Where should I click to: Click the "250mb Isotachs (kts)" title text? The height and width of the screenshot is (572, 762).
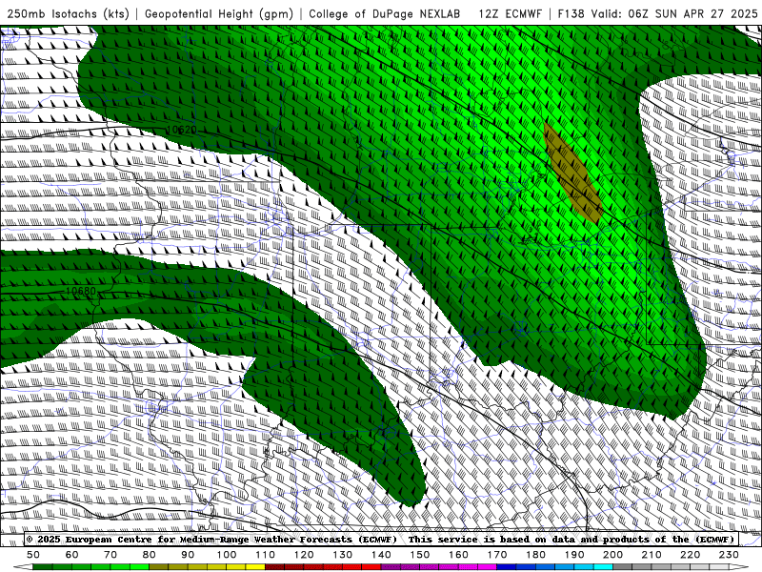(x=68, y=13)
